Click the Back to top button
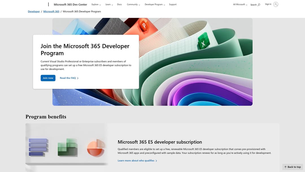Viewport: 305px width, 172px height. coord(293,167)
